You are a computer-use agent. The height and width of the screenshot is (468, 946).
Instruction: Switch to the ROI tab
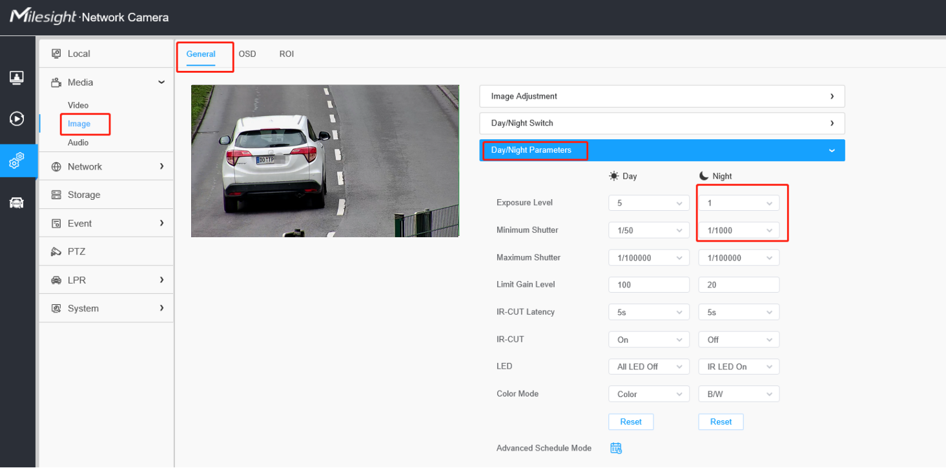(287, 54)
